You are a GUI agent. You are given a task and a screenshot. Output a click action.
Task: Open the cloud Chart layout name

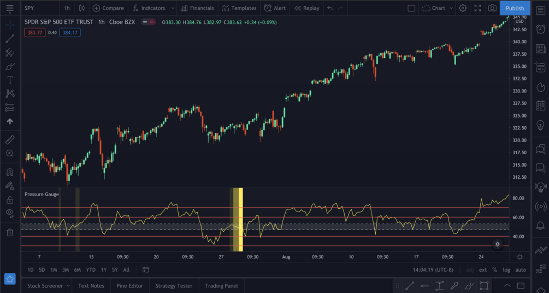[x=433, y=8]
